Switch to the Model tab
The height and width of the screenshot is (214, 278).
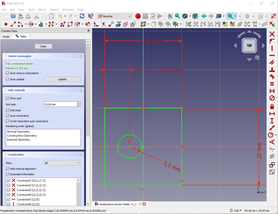pos(6,36)
